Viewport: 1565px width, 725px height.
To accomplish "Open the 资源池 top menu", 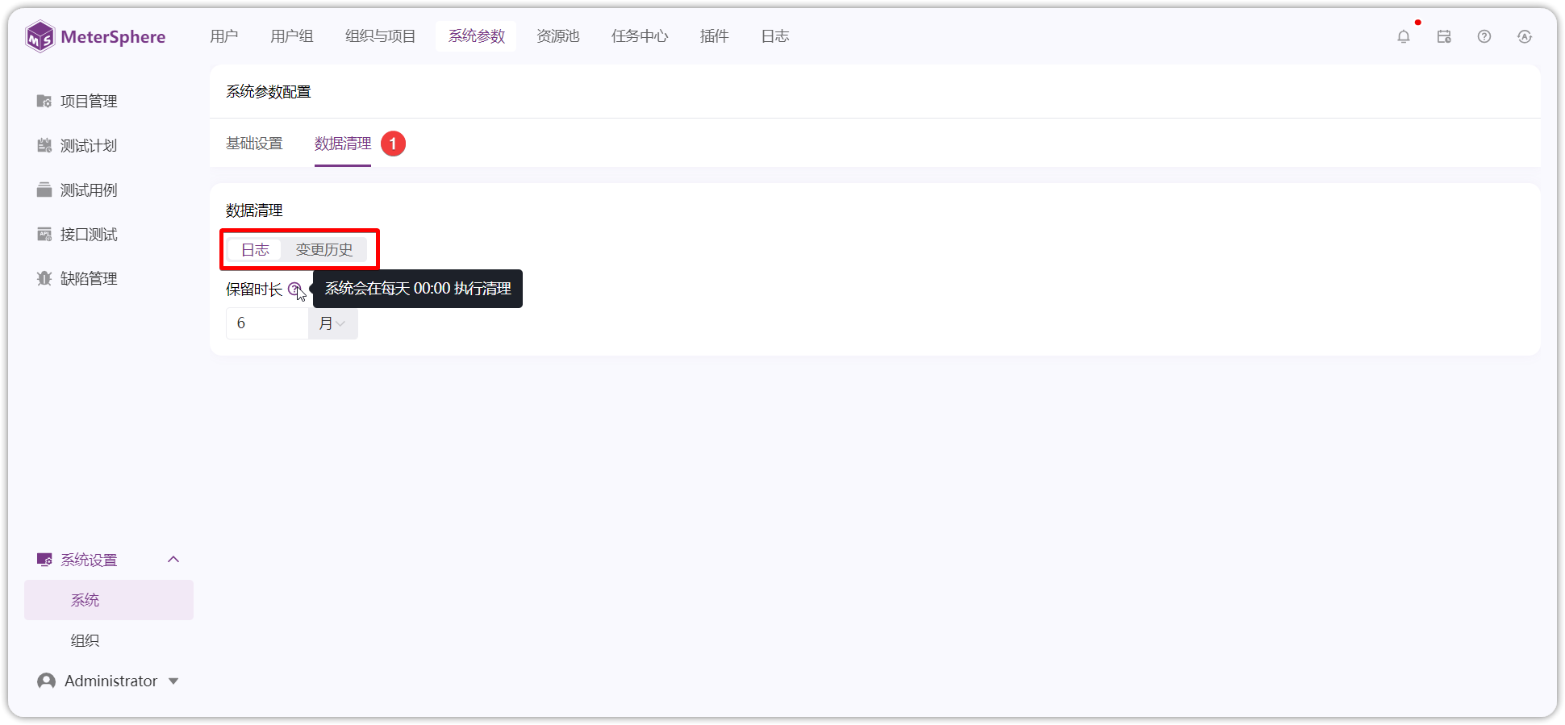I will tap(558, 36).
